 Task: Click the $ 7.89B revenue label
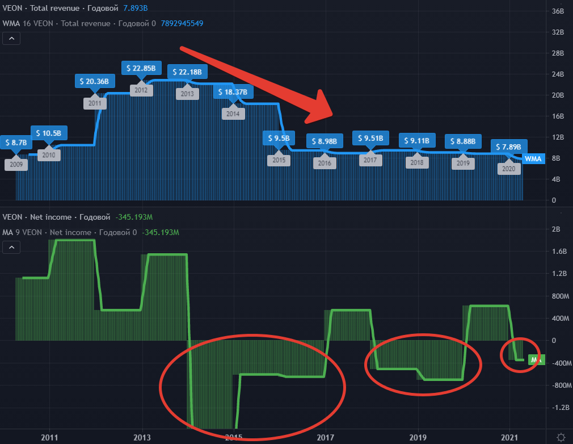(x=509, y=146)
